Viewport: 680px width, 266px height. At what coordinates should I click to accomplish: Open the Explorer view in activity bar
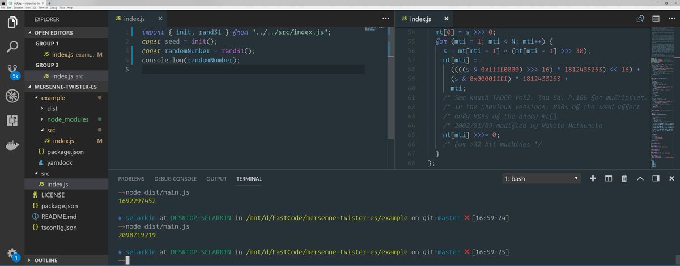click(x=12, y=23)
